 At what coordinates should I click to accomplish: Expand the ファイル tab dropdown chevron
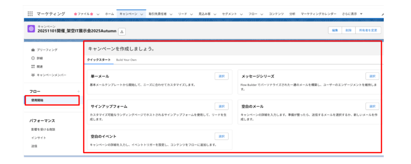point(98,14)
